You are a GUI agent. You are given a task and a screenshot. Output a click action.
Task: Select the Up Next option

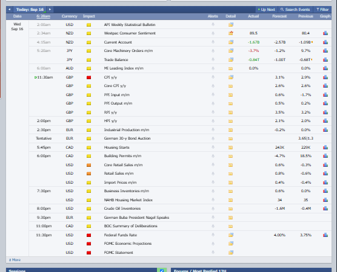pyautogui.click(x=267, y=10)
